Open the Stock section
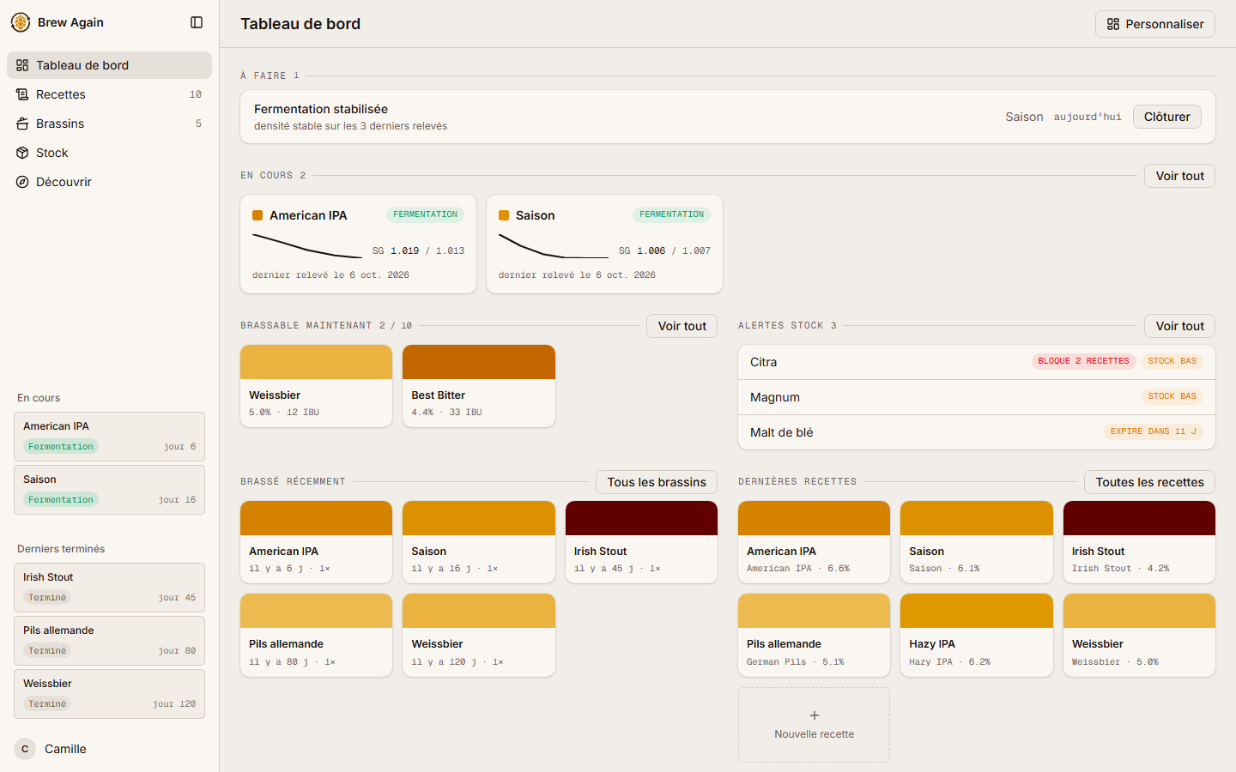 click(x=109, y=153)
